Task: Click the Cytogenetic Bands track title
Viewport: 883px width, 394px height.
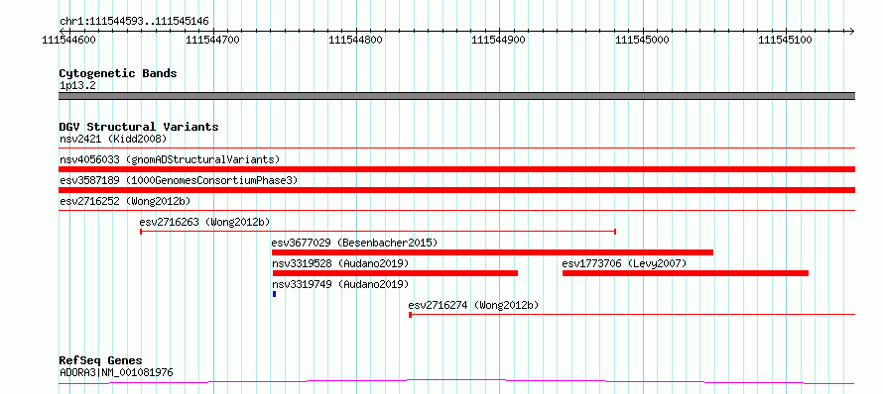Action: tap(118, 73)
